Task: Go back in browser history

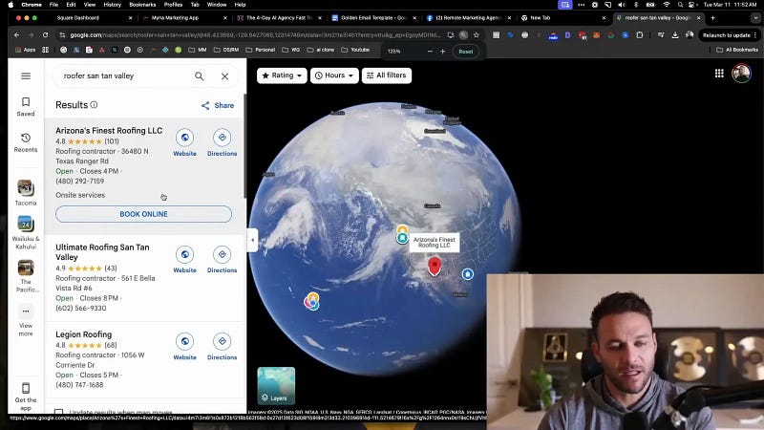Action: [x=16, y=35]
